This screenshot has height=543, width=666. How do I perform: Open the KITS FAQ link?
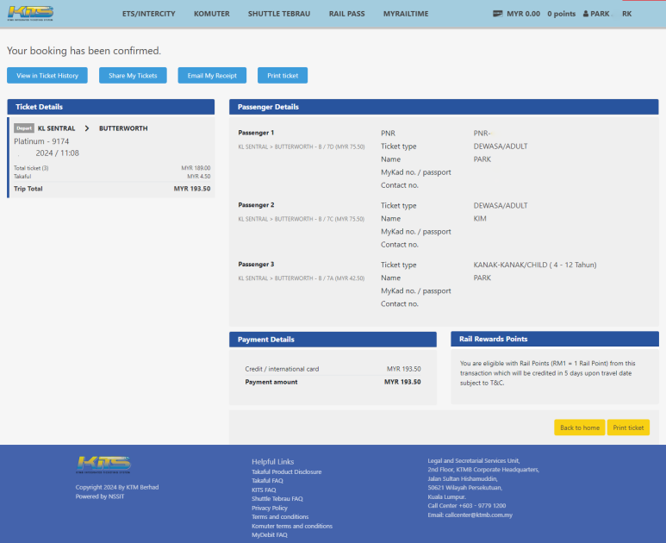coord(264,490)
